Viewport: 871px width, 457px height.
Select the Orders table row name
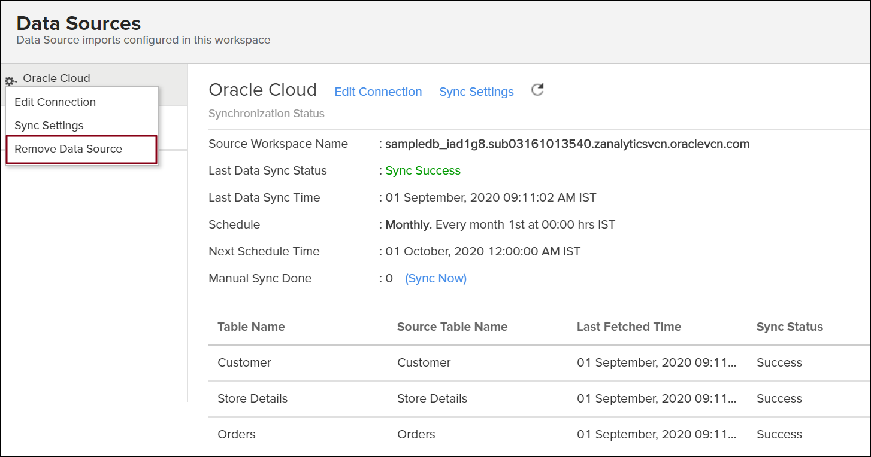237,434
